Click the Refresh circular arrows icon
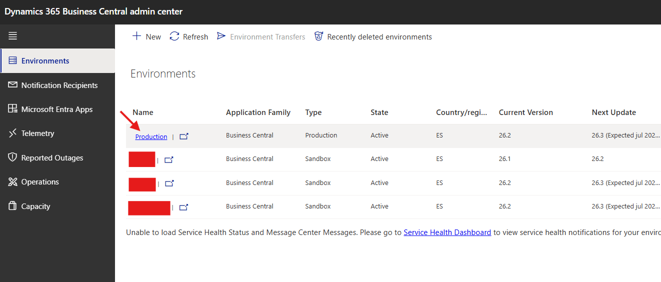The height and width of the screenshot is (282, 661). tap(174, 36)
